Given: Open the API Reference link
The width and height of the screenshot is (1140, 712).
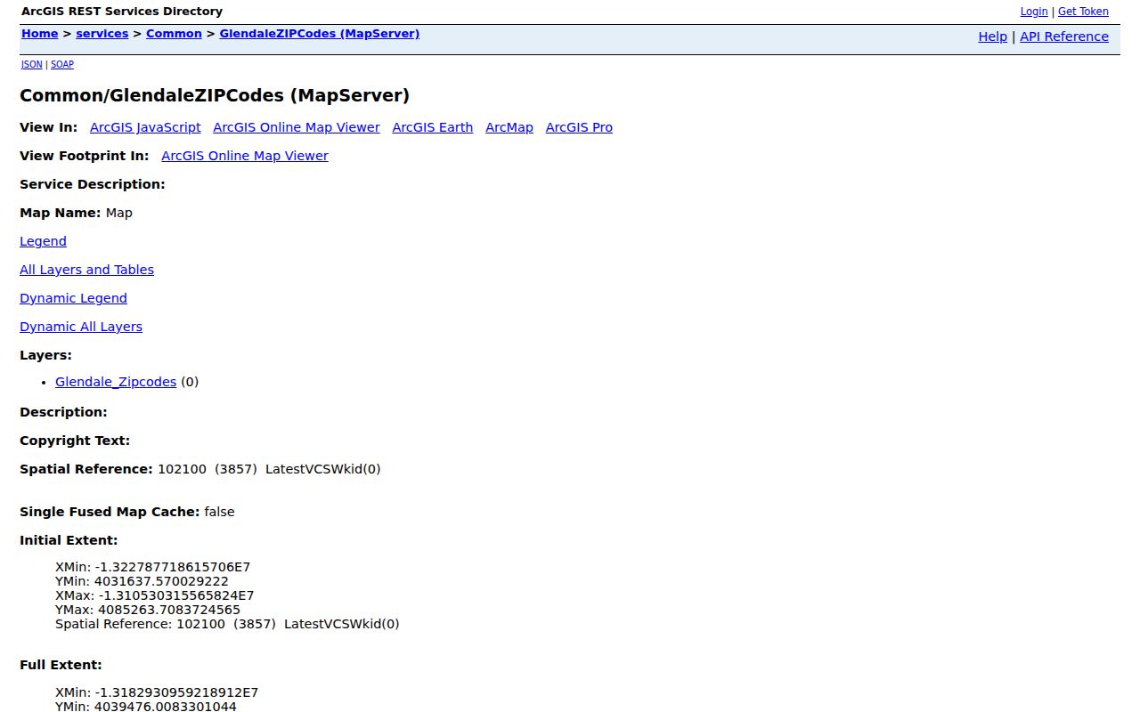Looking at the screenshot, I should [1064, 36].
